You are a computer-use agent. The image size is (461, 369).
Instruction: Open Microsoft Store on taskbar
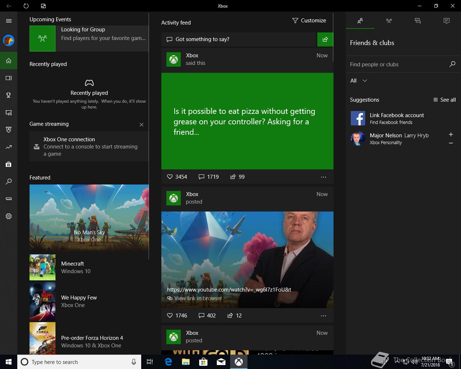click(203, 362)
